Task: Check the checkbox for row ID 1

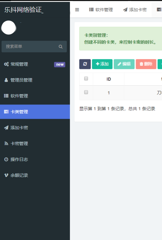Action: pyautogui.click(x=86, y=92)
